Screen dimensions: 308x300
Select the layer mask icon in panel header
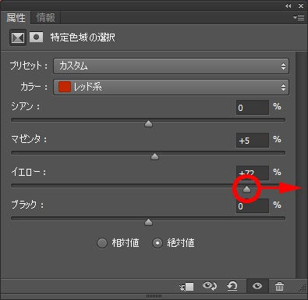point(36,37)
